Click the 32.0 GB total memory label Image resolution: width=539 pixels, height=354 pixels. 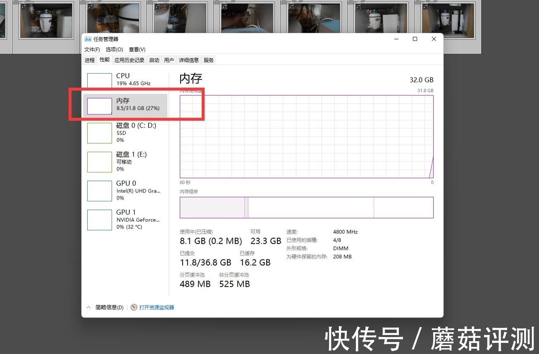tap(421, 80)
